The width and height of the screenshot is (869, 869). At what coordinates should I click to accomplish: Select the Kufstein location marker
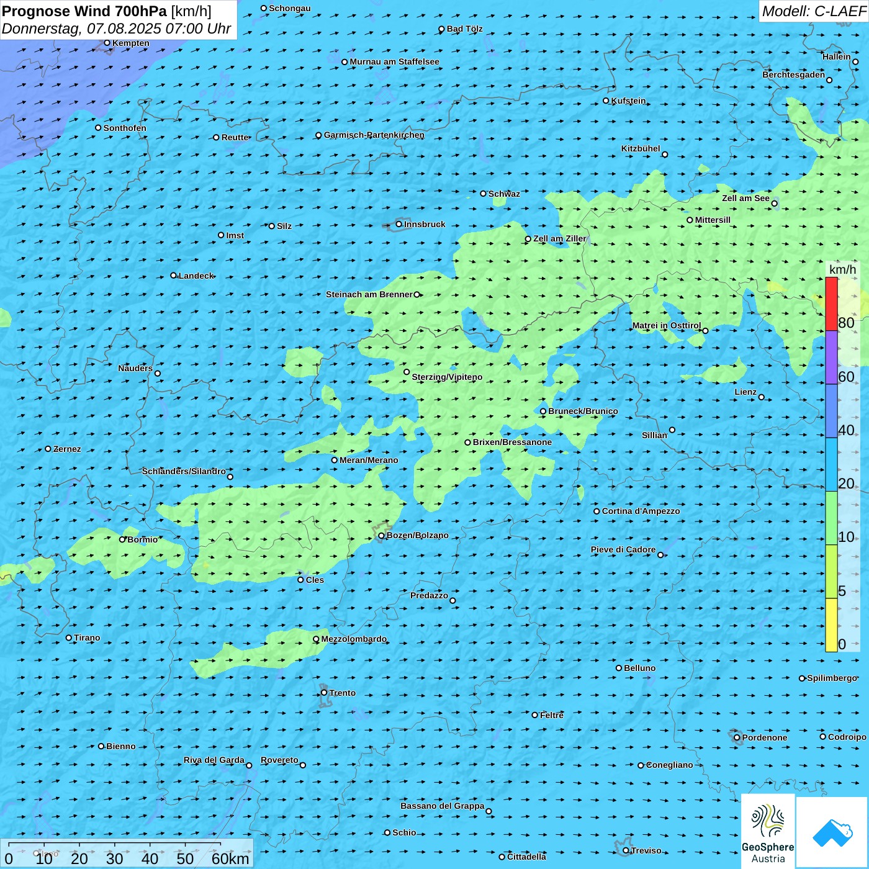pos(606,101)
